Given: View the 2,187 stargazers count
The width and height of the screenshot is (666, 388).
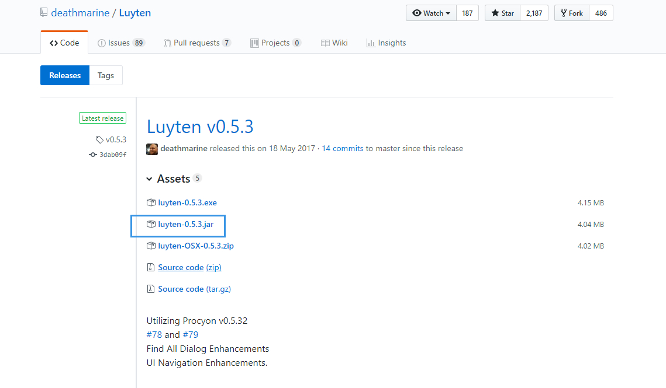Looking at the screenshot, I should (534, 13).
